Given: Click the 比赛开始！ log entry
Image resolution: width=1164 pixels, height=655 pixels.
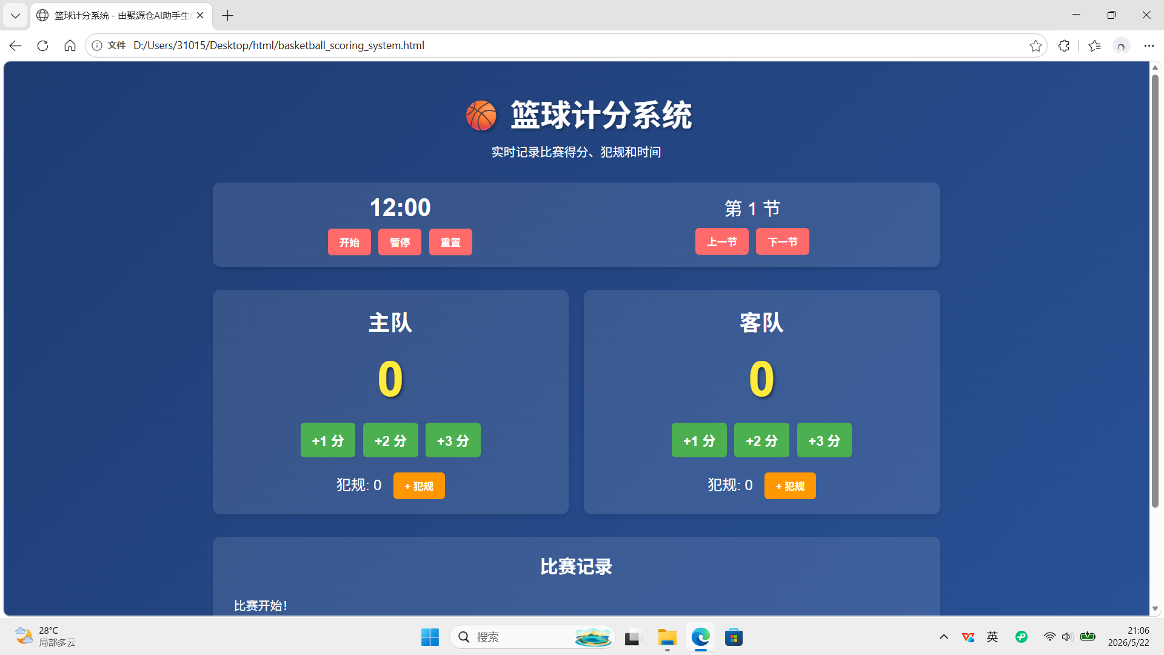Looking at the screenshot, I should click(261, 605).
